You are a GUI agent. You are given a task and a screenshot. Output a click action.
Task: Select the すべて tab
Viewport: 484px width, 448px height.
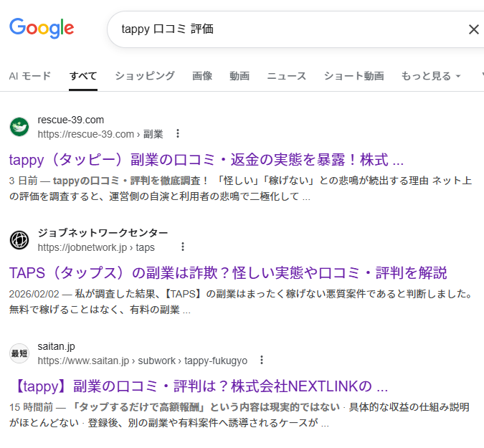pyautogui.click(x=83, y=76)
